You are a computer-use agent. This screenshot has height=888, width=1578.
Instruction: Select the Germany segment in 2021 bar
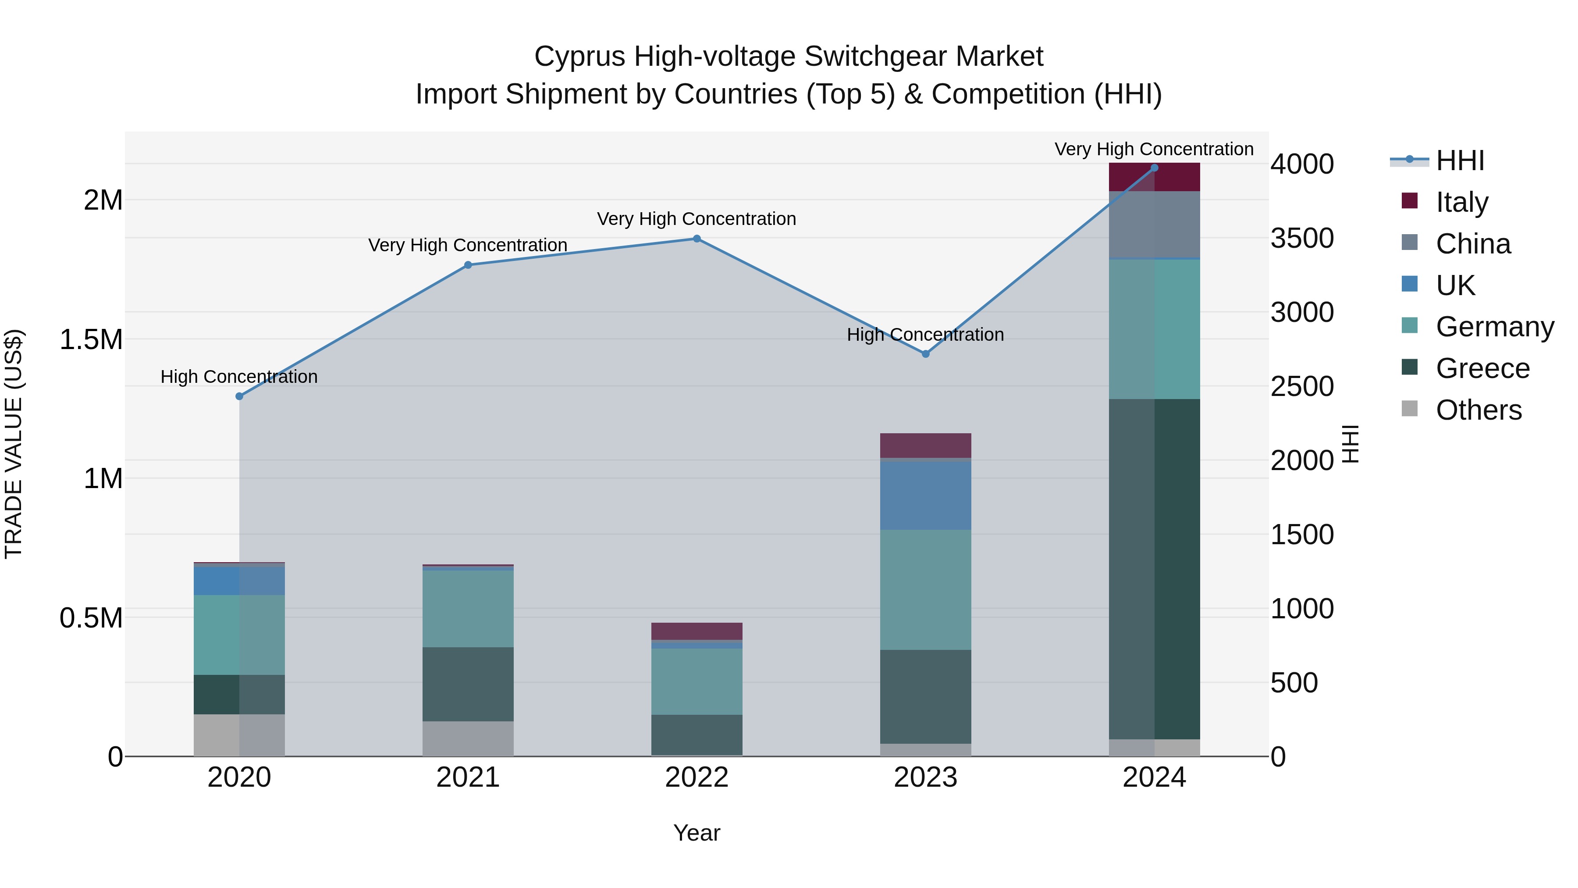click(468, 609)
